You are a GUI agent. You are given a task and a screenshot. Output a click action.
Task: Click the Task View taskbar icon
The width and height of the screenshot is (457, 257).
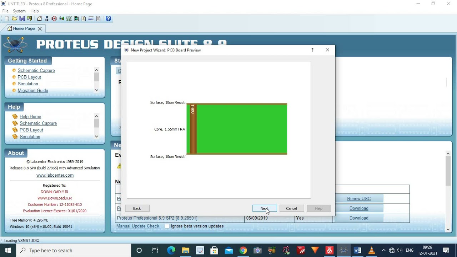(x=155, y=250)
